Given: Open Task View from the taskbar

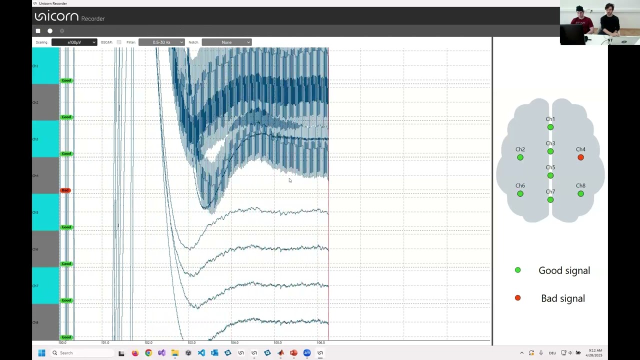Looking at the screenshot, I should coord(121,353).
